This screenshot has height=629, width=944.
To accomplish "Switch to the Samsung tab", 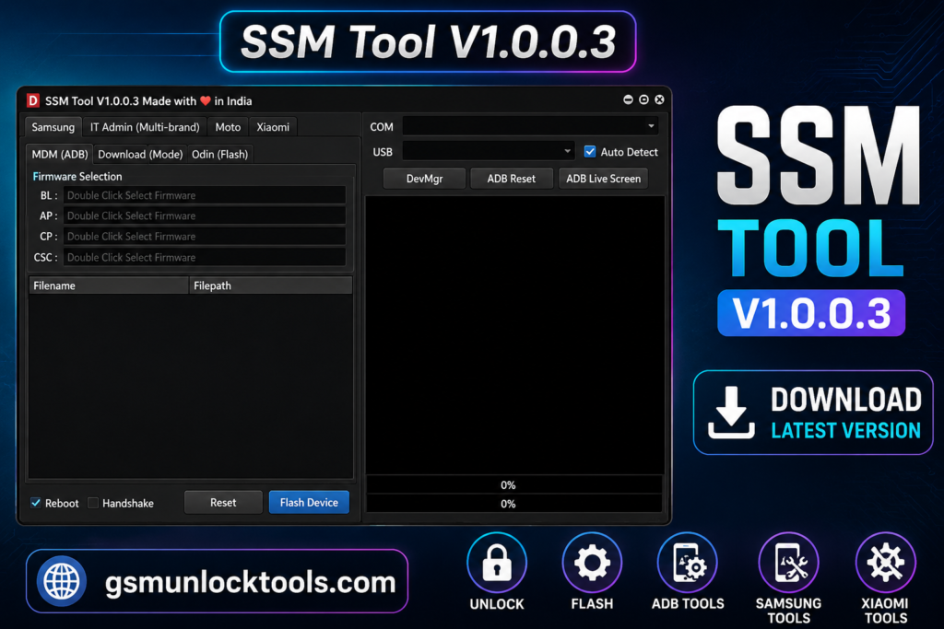I will [53, 127].
